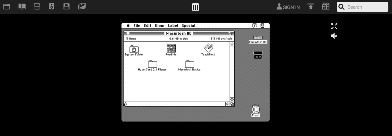The height and width of the screenshot is (136, 392).
Task: Click the '13.3 MB available' text
Action: (x=221, y=39)
